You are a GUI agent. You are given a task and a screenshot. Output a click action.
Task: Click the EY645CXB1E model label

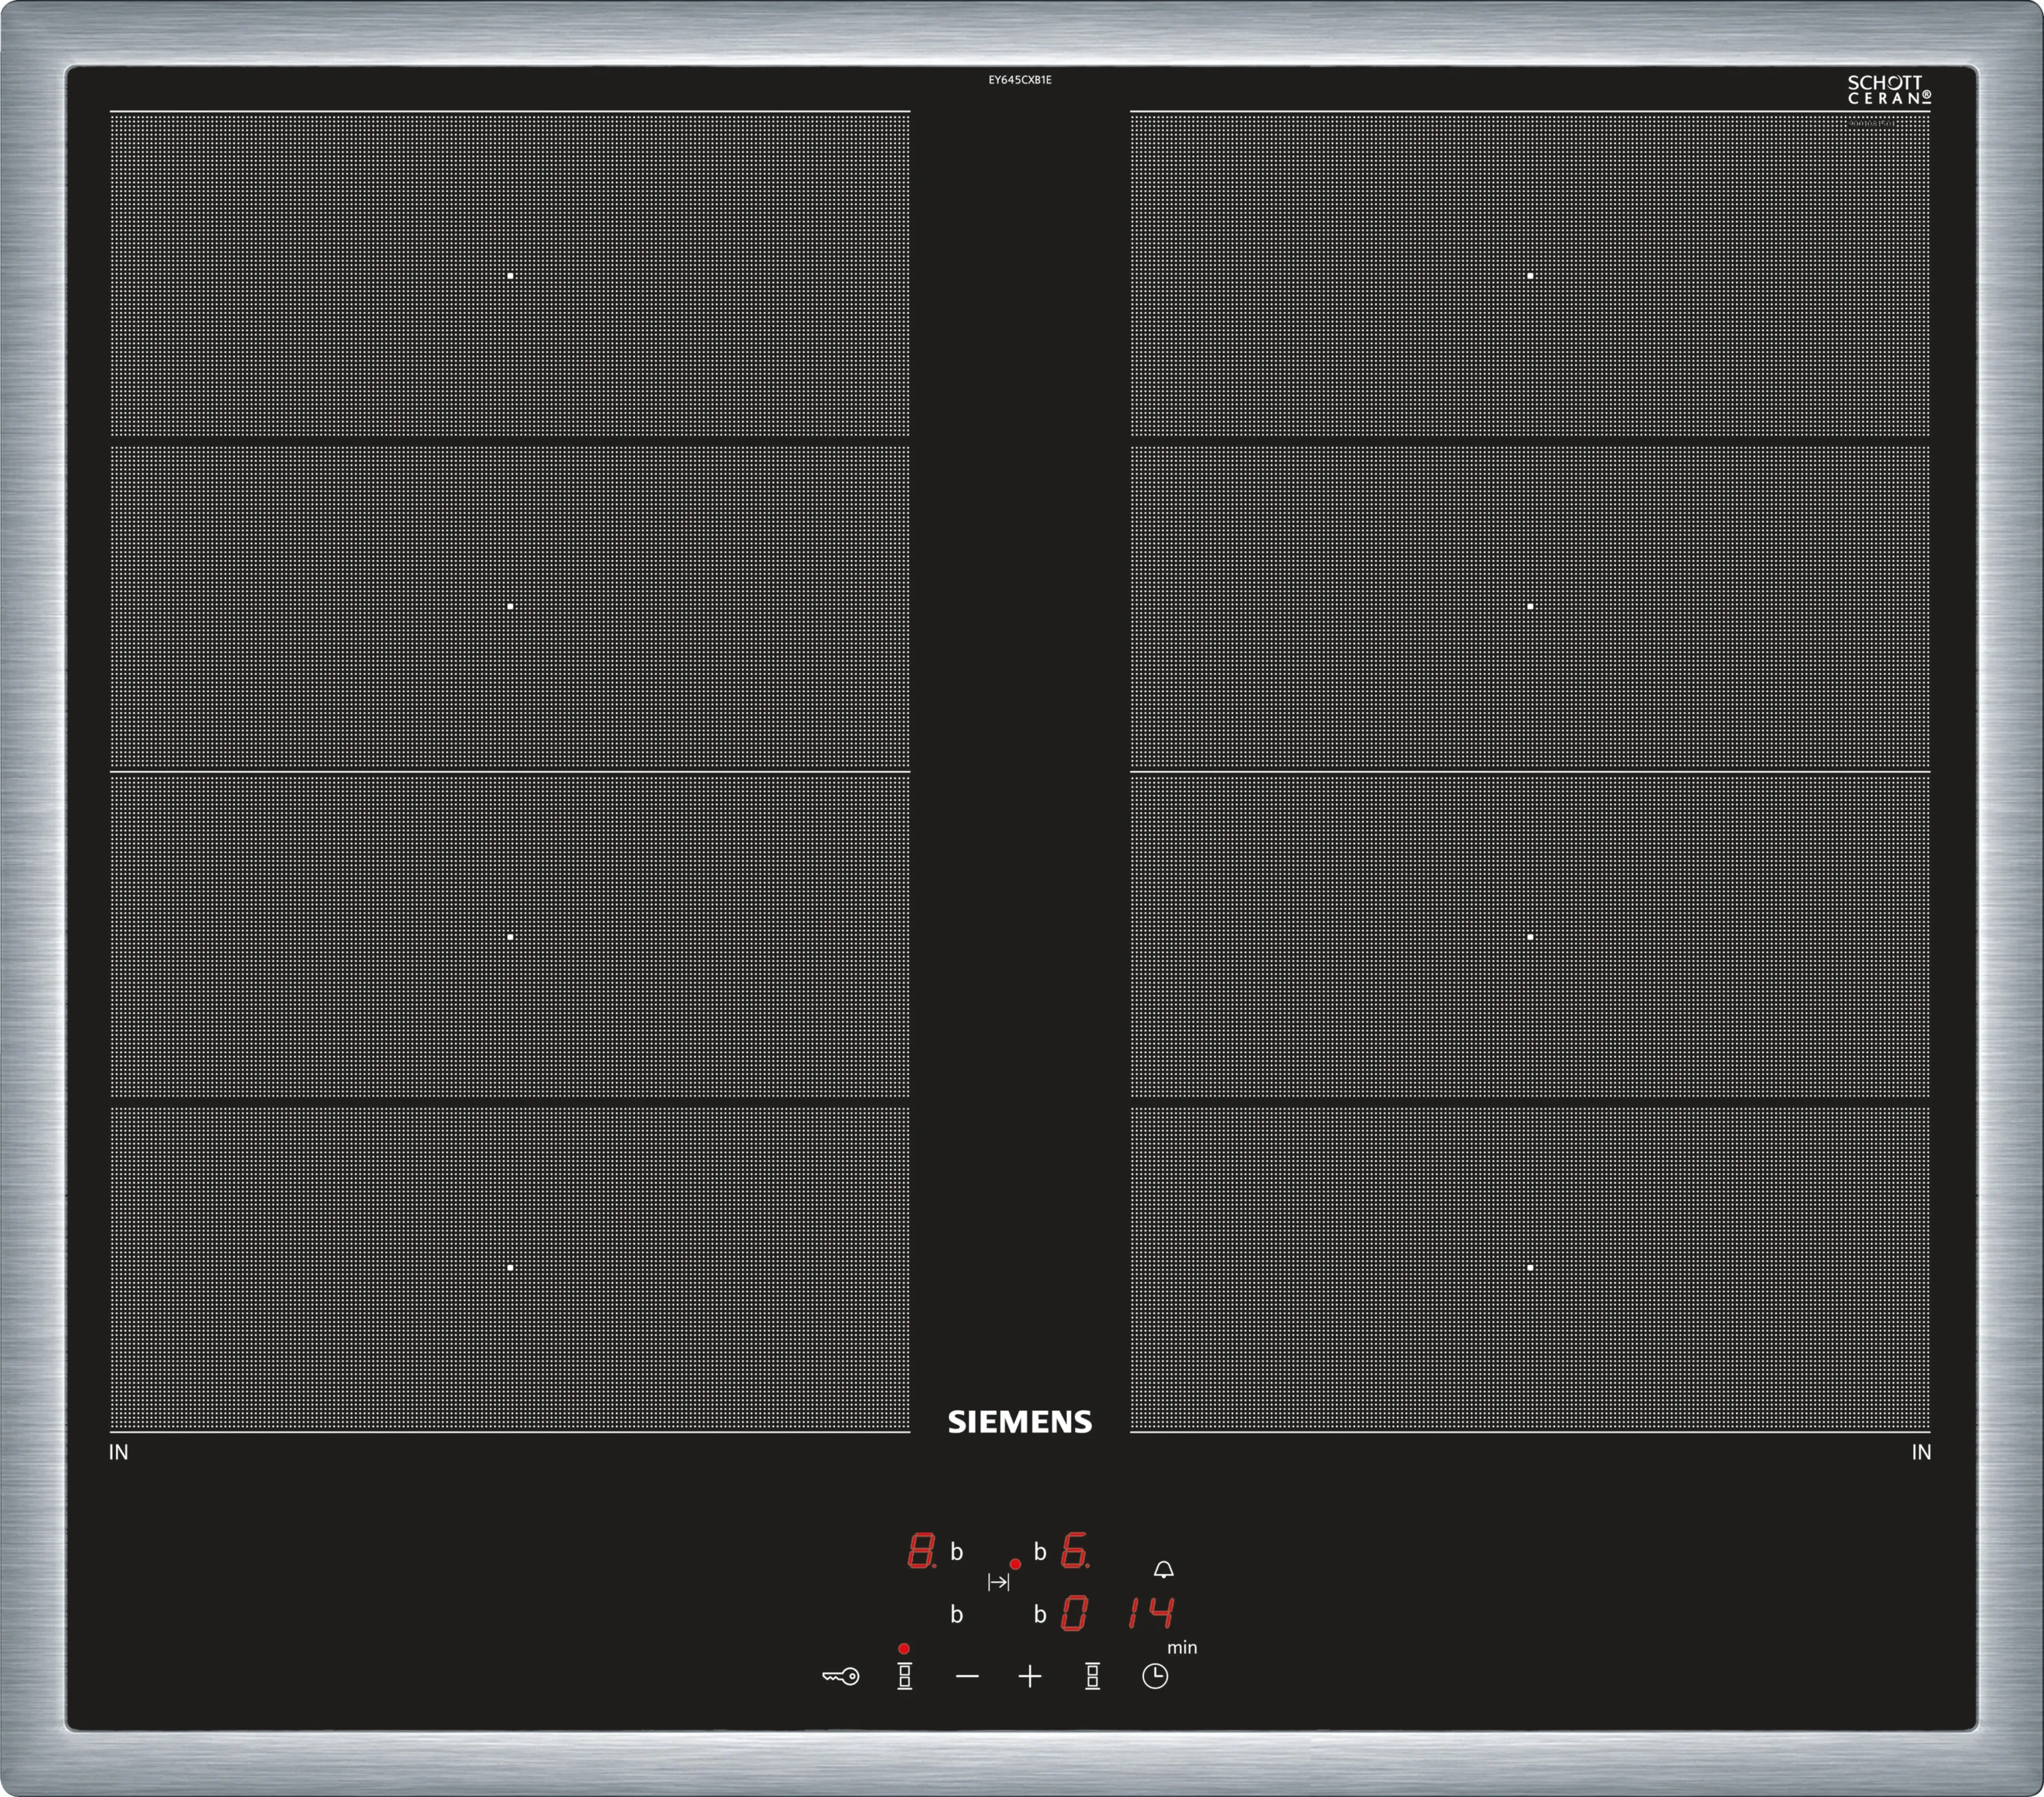click(x=1020, y=80)
